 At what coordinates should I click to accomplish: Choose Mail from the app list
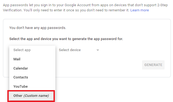pyautogui.click(x=32, y=59)
